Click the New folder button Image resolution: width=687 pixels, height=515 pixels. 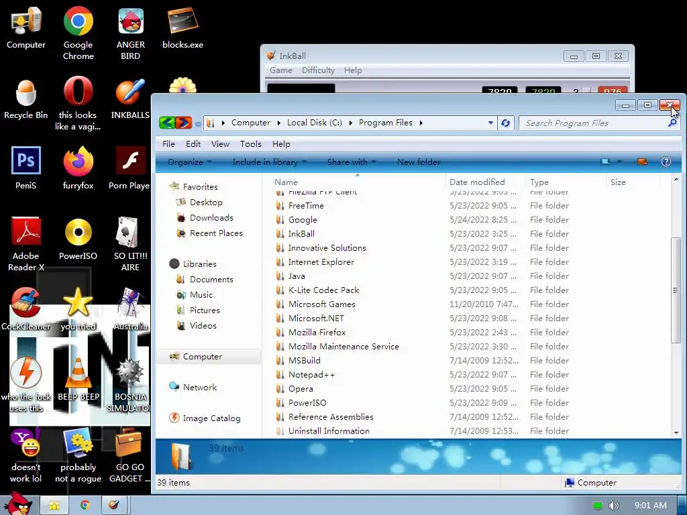[x=419, y=162]
